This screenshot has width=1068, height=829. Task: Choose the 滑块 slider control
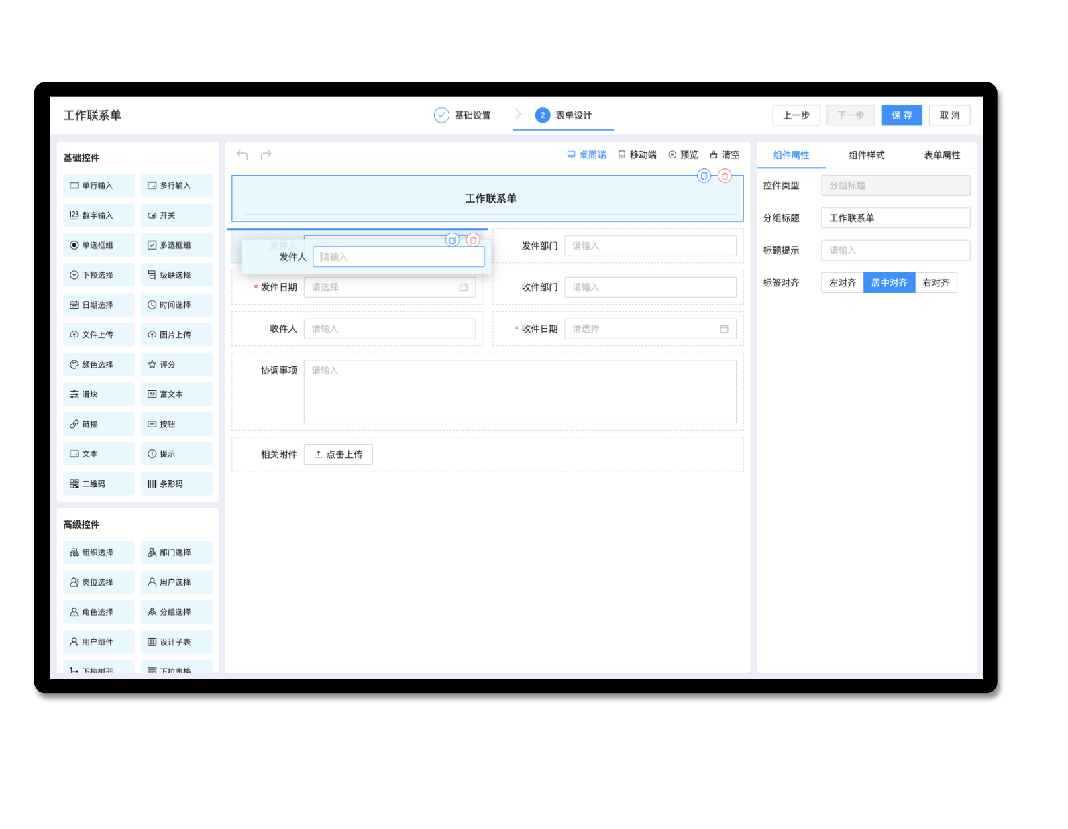pyautogui.click(x=99, y=394)
